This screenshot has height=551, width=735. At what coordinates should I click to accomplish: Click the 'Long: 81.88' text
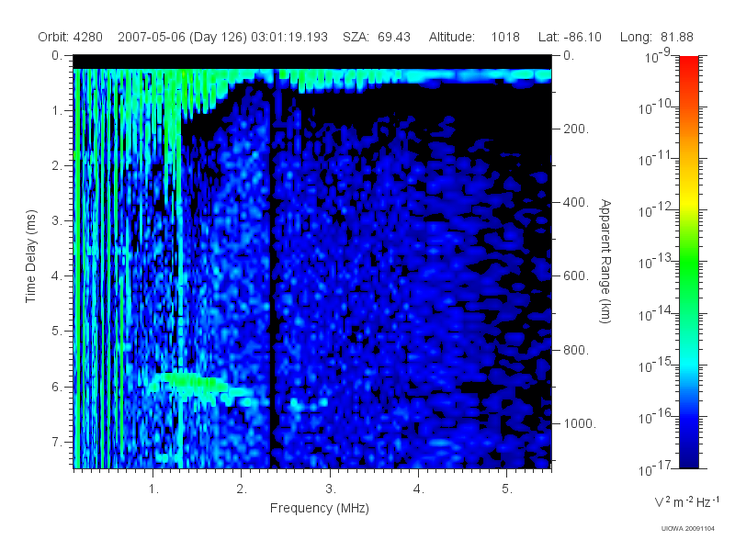click(x=656, y=37)
